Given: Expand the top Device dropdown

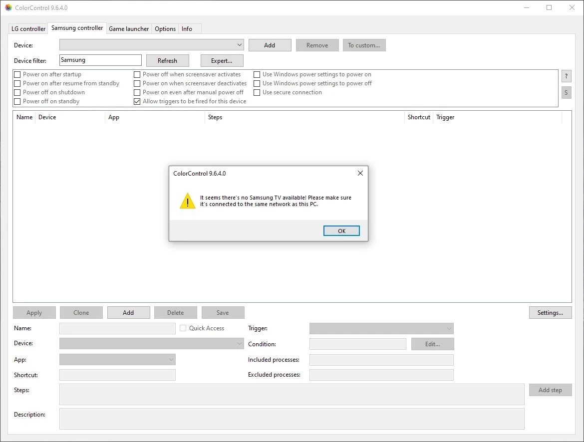Looking at the screenshot, I should pyautogui.click(x=152, y=45).
